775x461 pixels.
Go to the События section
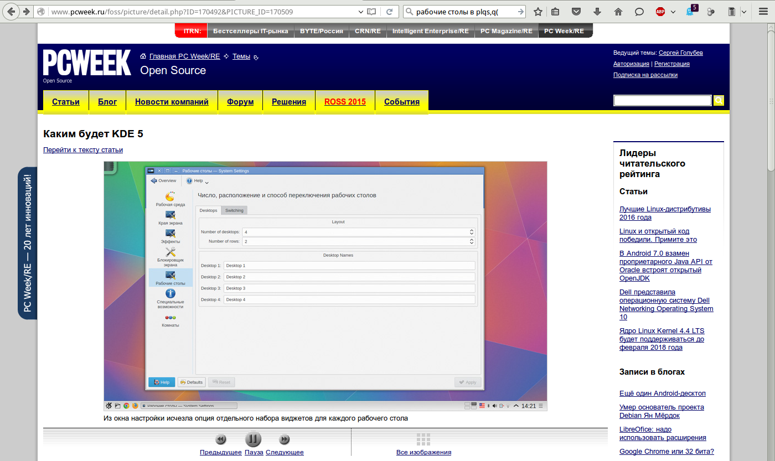402,102
